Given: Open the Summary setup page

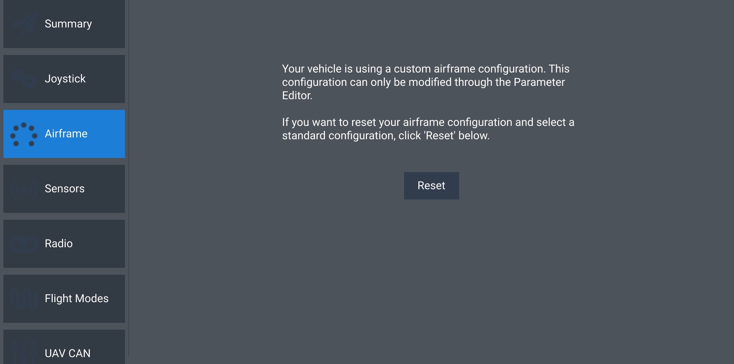Looking at the screenshot, I should [x=68, y=24].
